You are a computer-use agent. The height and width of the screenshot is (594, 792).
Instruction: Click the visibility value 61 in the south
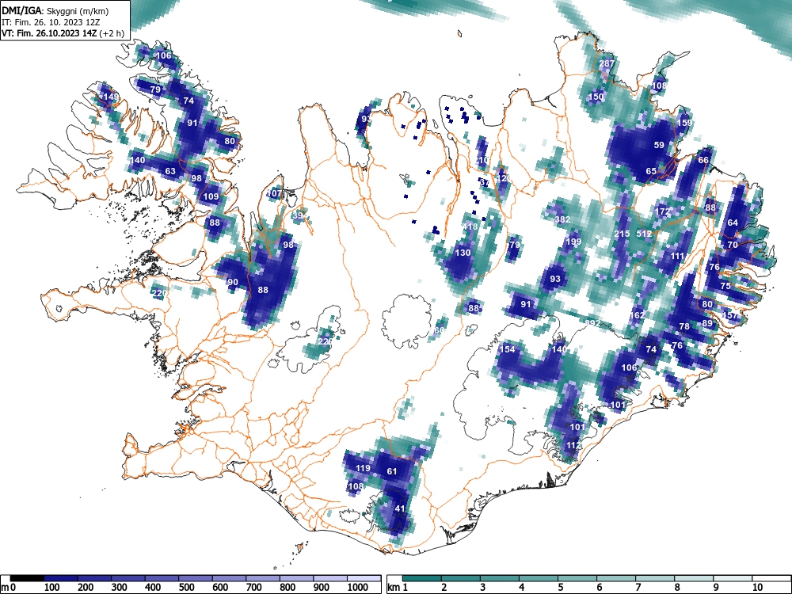(x=392, y=471)
